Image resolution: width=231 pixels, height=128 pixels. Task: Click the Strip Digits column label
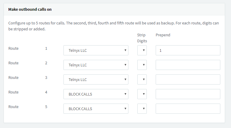(x=142, y=38)
